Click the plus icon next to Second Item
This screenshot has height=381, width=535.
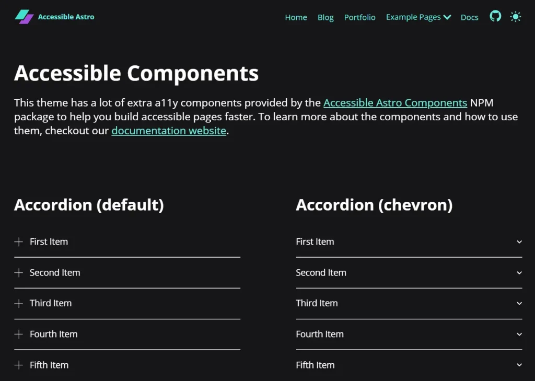click(x=18, y=272)
